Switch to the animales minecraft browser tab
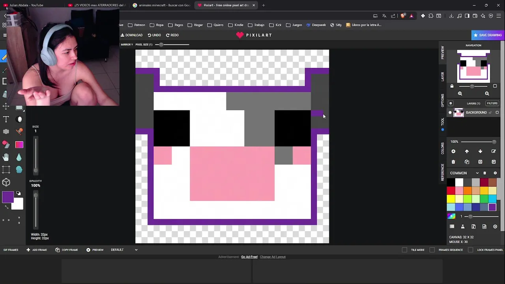Viewport: 505px width, 284px height. pyautogui.click(x=161, y=5)
